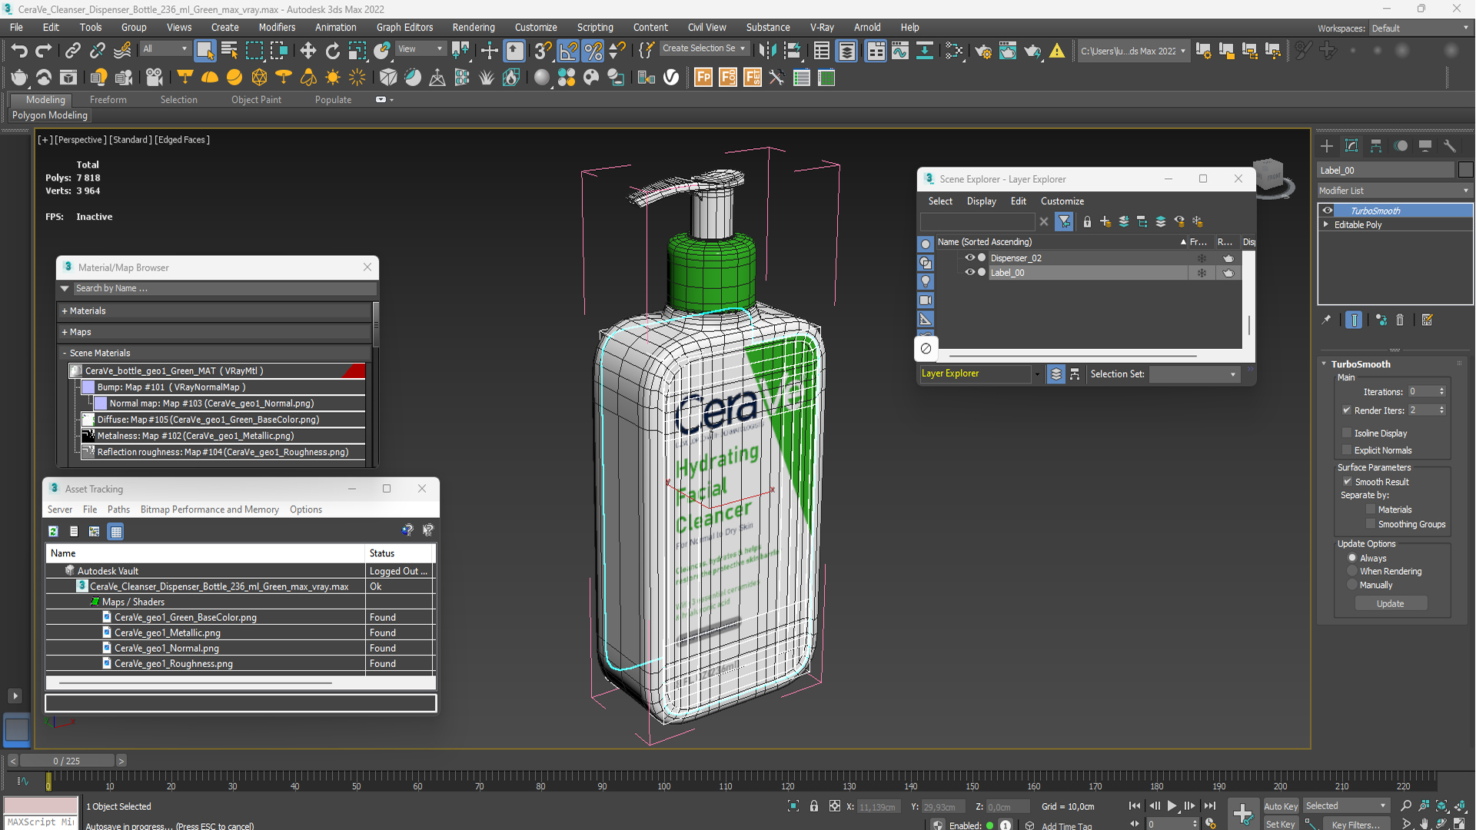Click Go to End playback button

[x=1210, y=805]
